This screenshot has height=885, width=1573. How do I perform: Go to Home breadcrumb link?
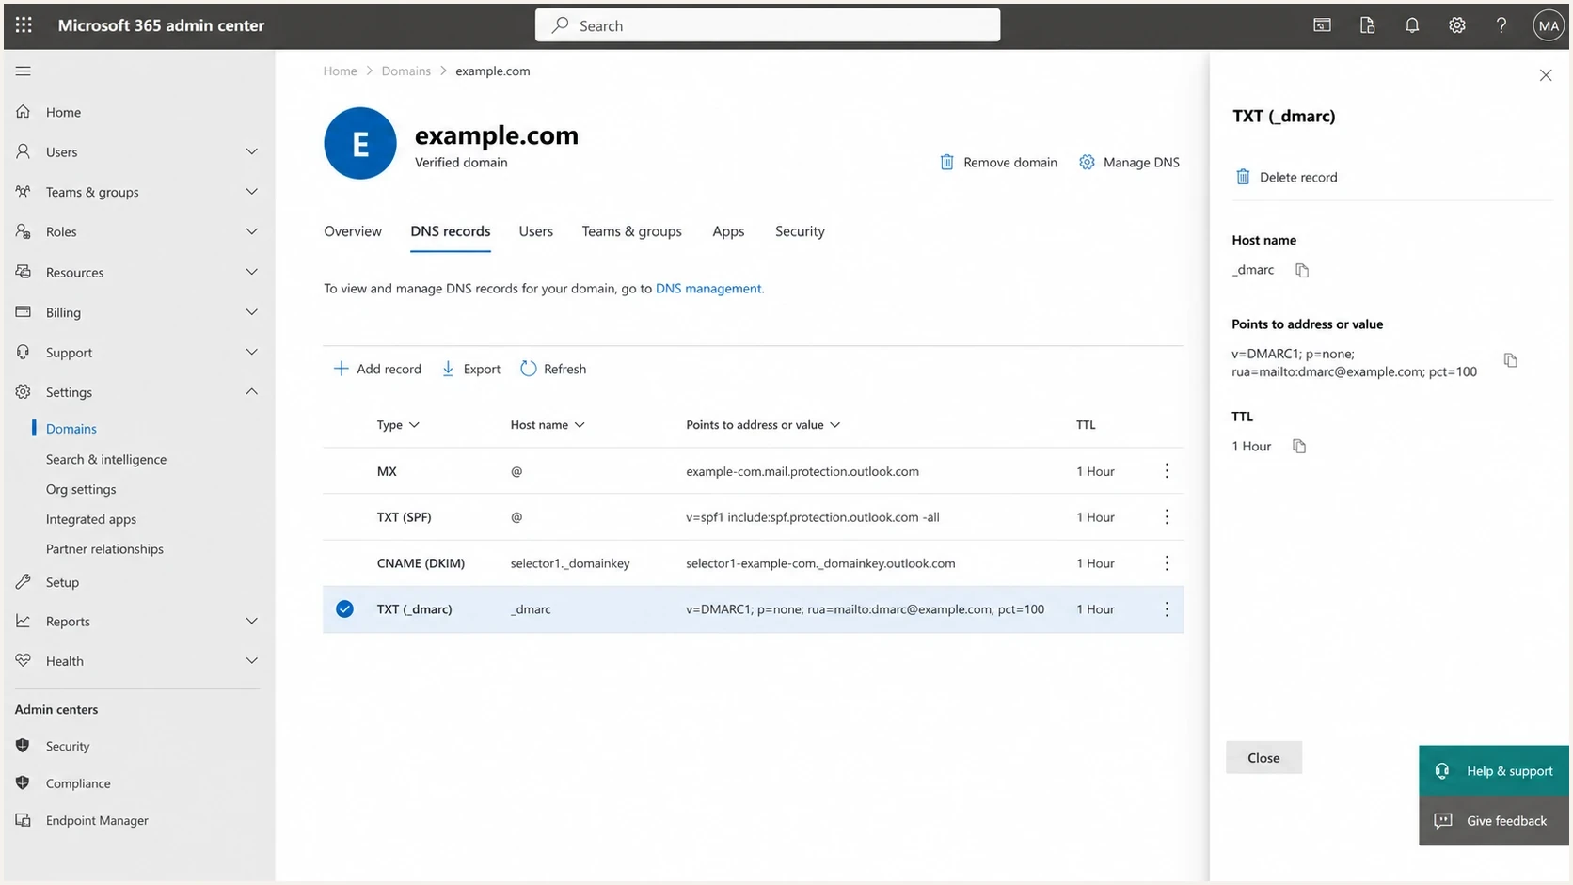[x=340, y=71]
